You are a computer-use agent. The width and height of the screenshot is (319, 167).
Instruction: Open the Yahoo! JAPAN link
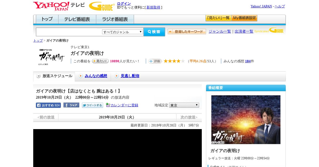point(261,6)
